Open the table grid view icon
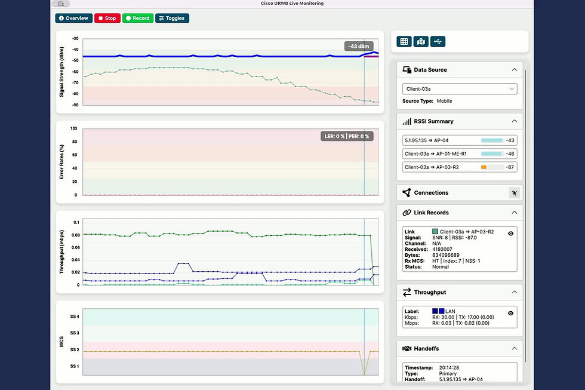Image resolution: width=585 pixels, height=390 pixels. coord(404,41)
